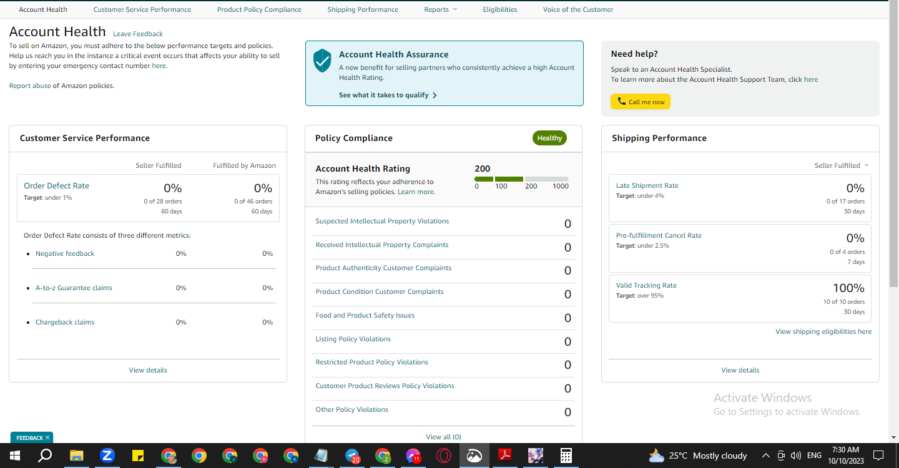Select the Shipping Performance tab

click(x=363, y=9)
